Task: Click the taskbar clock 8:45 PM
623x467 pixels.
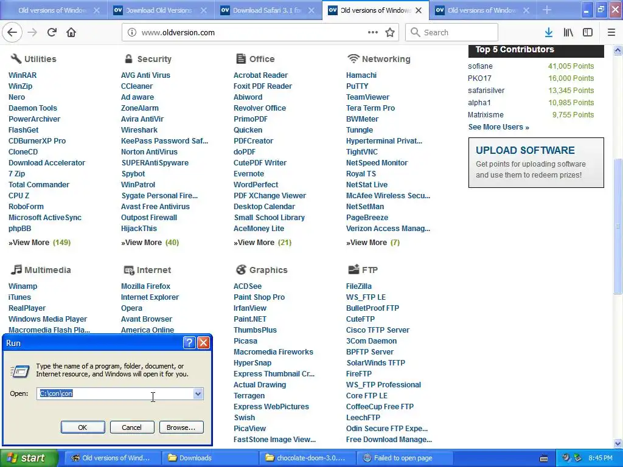Action: point(600,458)
